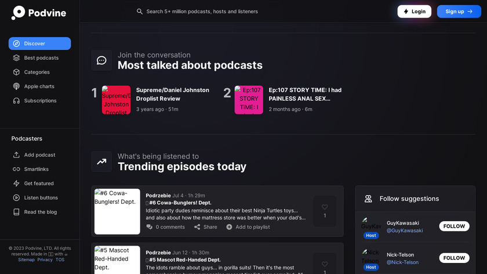This screenshot has height=274, width=487.
Task: Click the Podvine logo icon
Action: [19, 13]
